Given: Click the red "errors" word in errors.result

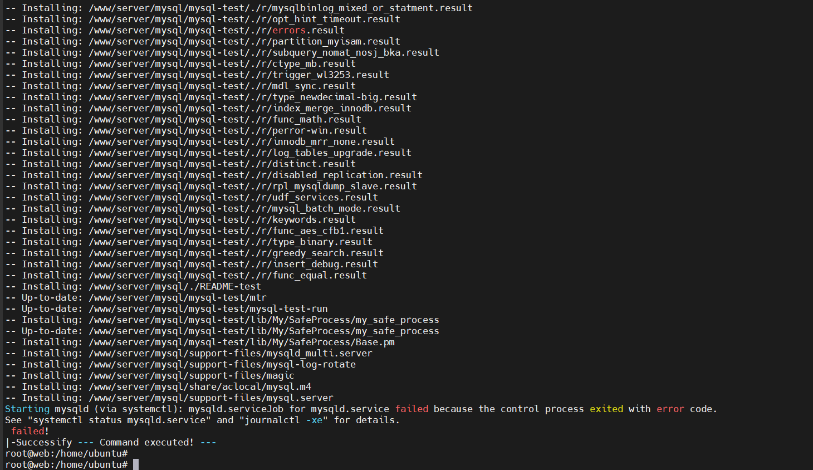Looking at the screenshot, I should [288, 30].
